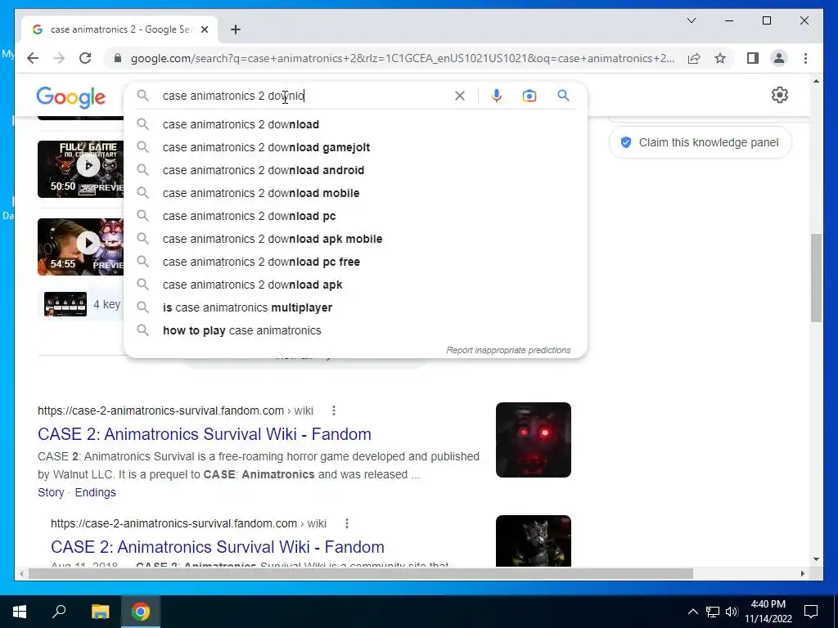
Task: Open options for first Fandom result
Action: point(334,410)
